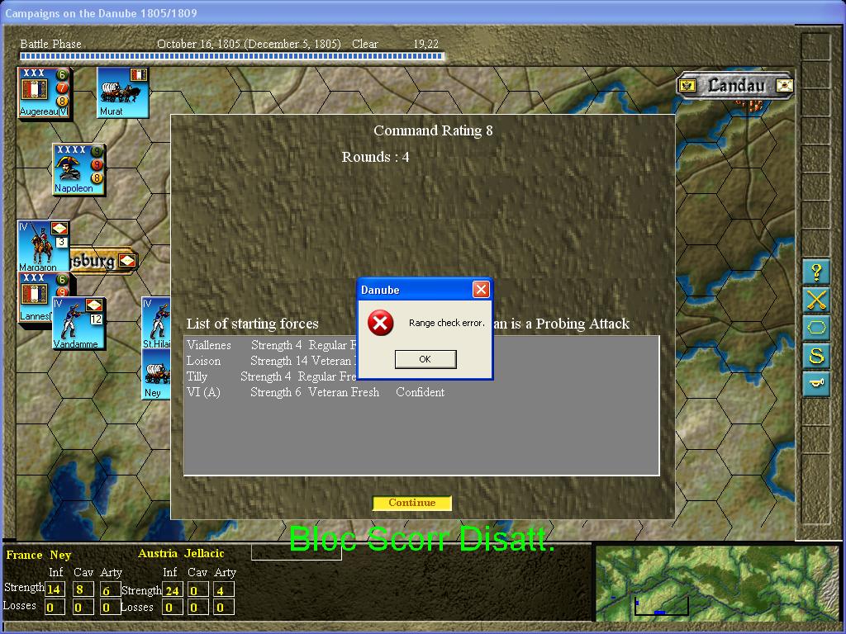Click the Austria Jellacic commander label
This screenshot has width=846, height=634.
point(181,554)
